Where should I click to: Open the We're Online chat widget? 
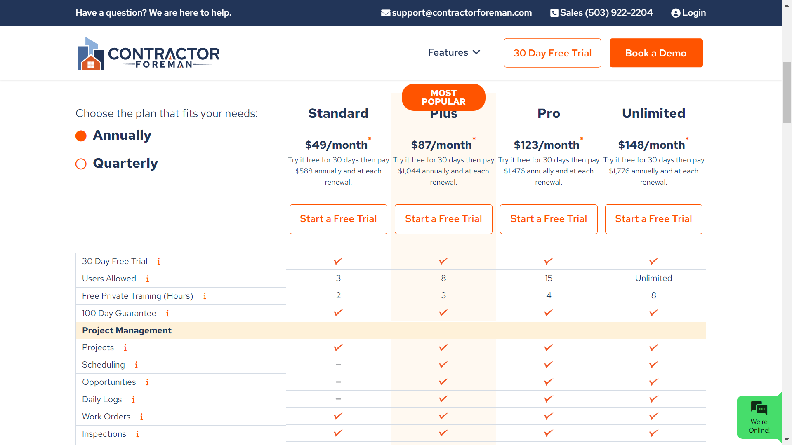759,417
